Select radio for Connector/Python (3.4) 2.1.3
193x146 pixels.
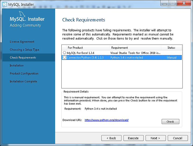click(x=64, y=57)
